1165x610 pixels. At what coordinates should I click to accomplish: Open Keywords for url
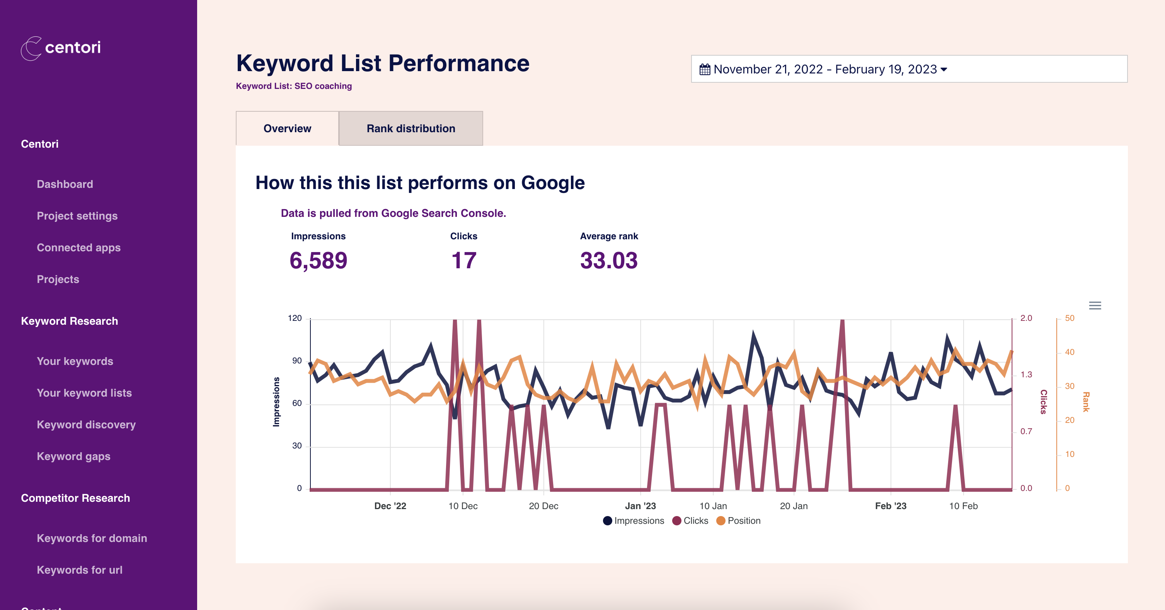(x=80, y=570)
